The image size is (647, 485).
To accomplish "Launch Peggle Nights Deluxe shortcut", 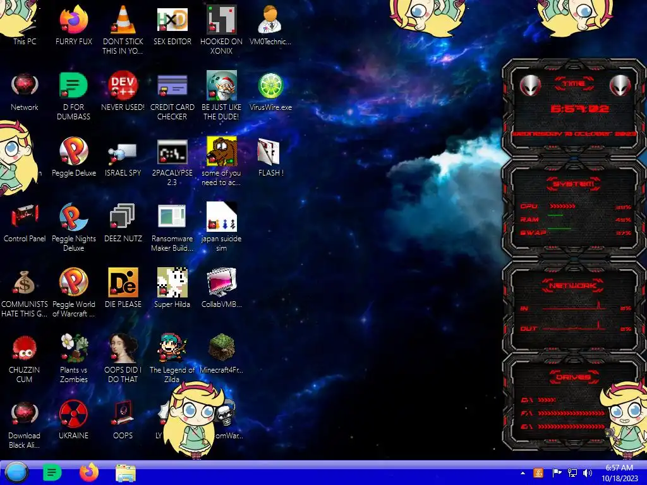I will tap(73, 227).
